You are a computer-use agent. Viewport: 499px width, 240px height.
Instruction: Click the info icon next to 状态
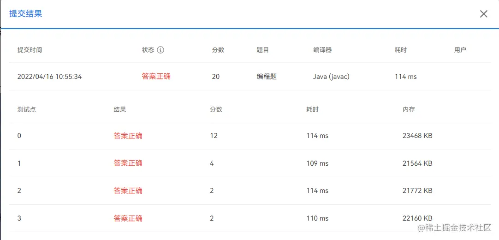click(x=160, y=50)
